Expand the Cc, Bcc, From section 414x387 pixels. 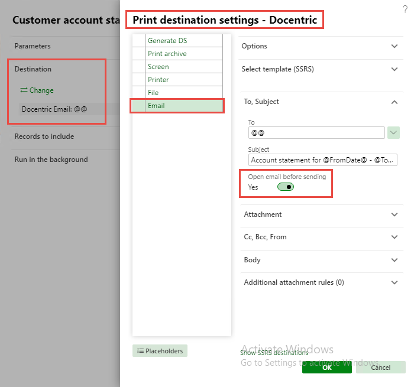pyautogui.click(x=394, y=237)
